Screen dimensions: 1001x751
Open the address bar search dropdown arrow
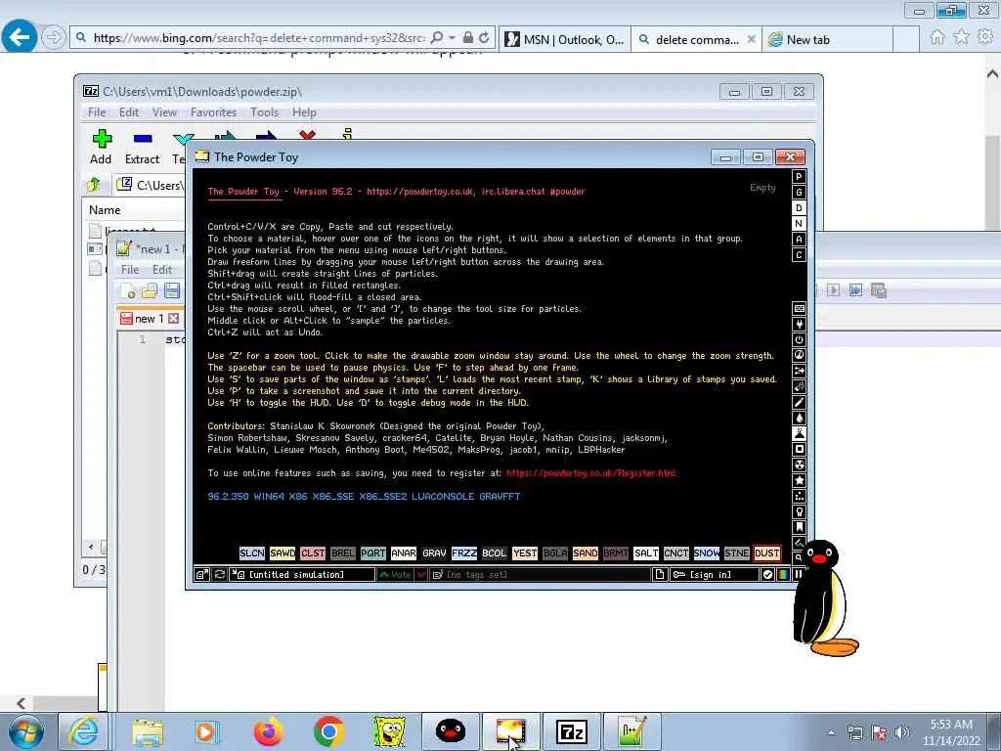452,38
